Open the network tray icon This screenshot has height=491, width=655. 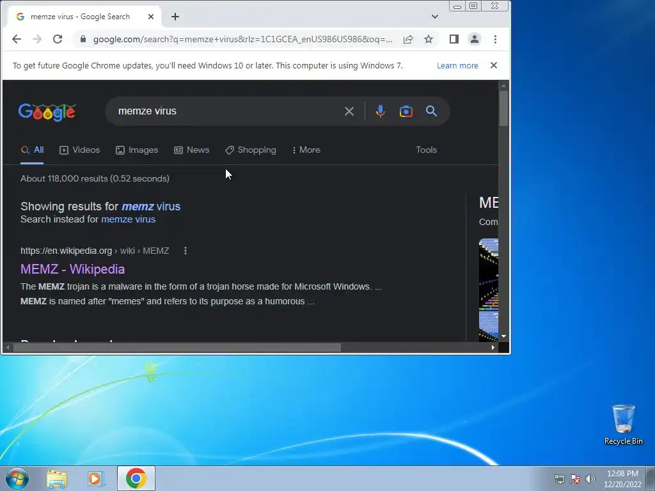[x=559, y=479]
